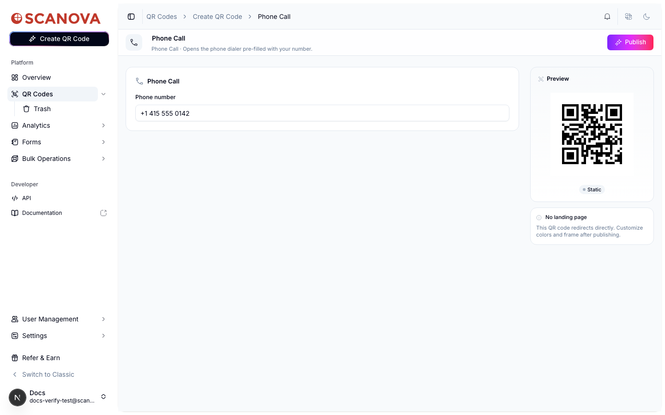Click the phone icon beside the page title
The image size is (665, 415).
coord(134,42)
